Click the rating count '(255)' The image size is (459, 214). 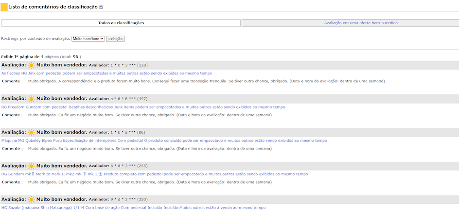coord(142,166)
